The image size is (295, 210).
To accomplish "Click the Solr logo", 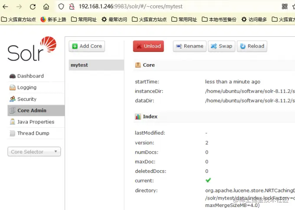I will (x=32, y=48).
